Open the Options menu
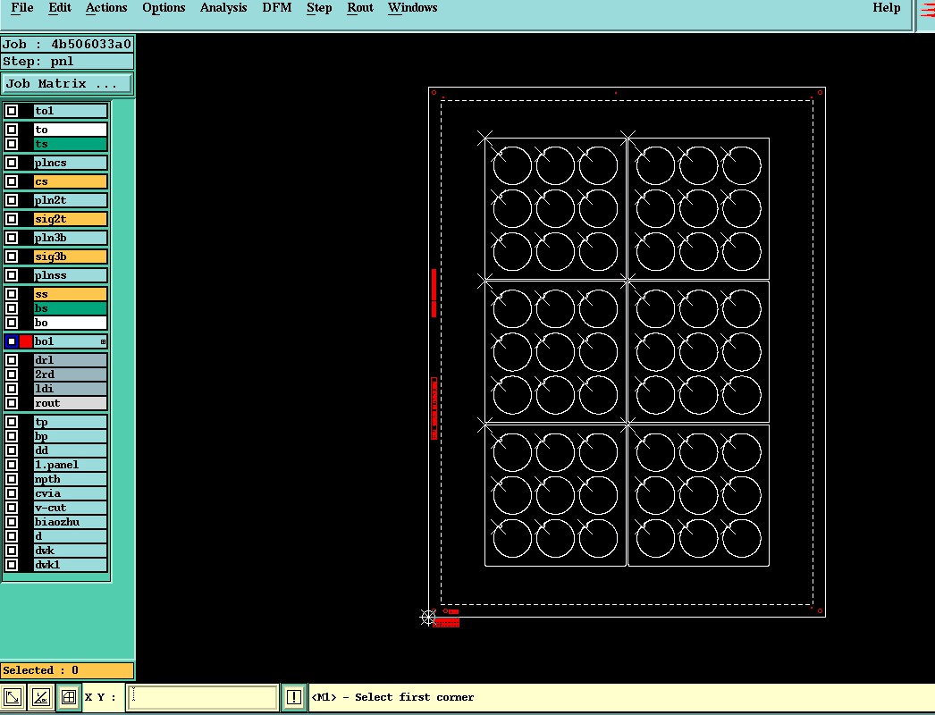Image resolution: width=935 pixels, height=715 pixels. click(x=164, y=8)
